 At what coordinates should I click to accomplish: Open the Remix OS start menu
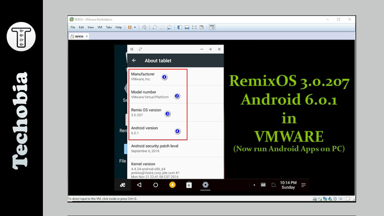pos(122,185)
